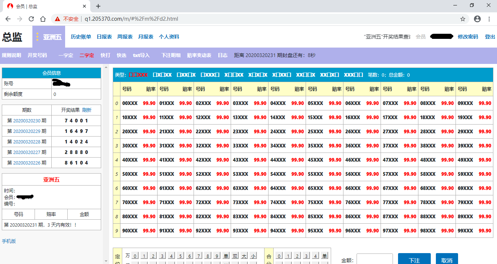
Task: Bookmark this page with the star icon
Action: 463,19
